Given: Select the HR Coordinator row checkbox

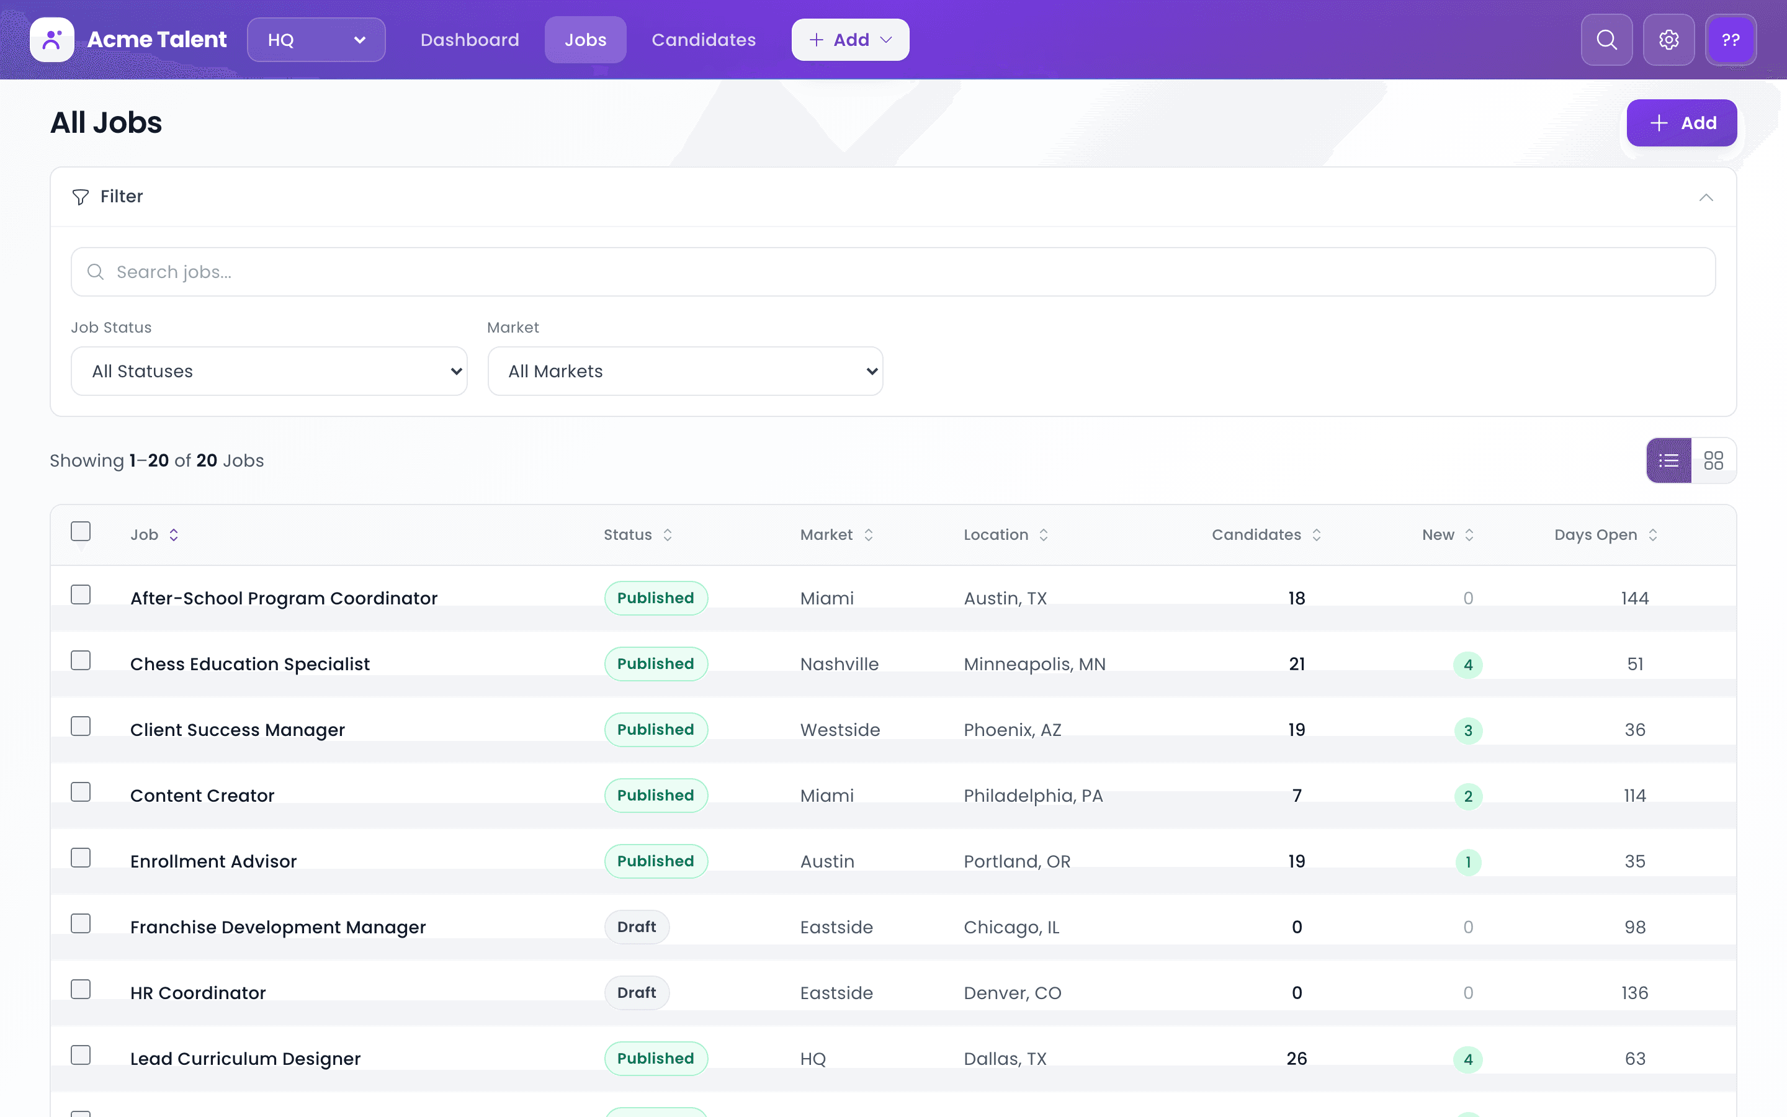Looking at the screenshot, I should [x=81, y=989].
